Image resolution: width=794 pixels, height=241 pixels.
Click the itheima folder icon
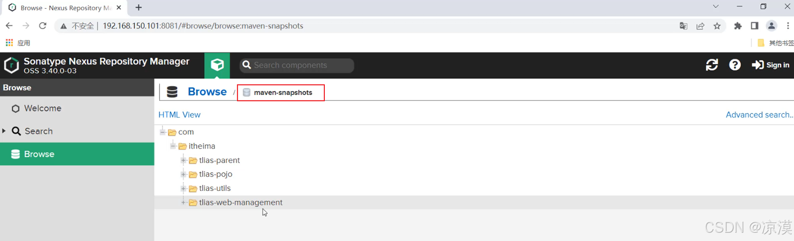coord(182,146)
